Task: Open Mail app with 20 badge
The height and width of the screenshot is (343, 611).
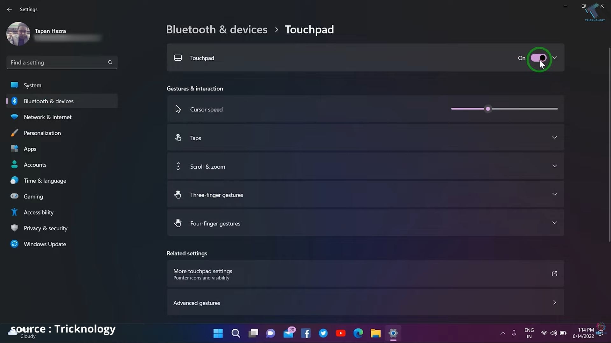Action: pyautogui.click(x=288, y=333)
